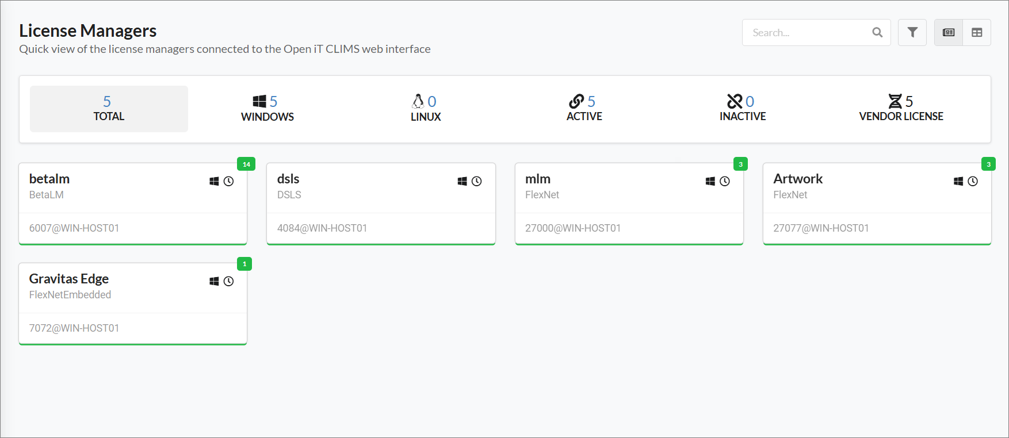Click the clock icon on betalm card
This screenshot has height=438, width=1009.
point(228,181)
